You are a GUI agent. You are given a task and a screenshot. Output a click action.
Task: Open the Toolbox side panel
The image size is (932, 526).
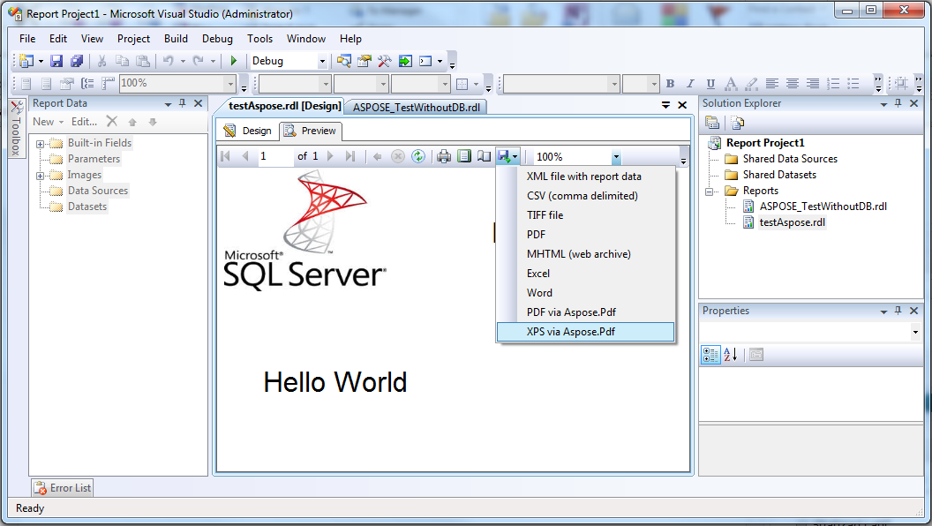coord(17,128)
